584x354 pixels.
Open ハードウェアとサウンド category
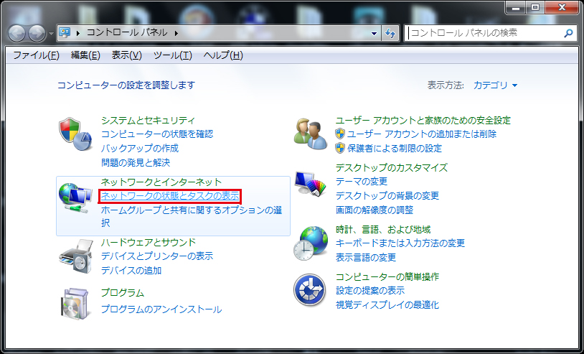click(x=149, y=242)
